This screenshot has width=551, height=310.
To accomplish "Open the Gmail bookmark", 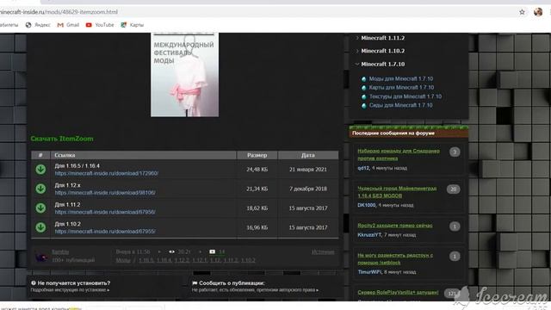I will click(68, 25).
